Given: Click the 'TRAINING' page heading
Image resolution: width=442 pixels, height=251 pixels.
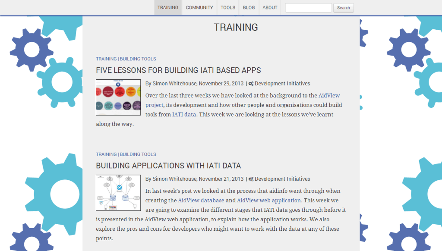Looking at the screenshot, I should point(236,27).
